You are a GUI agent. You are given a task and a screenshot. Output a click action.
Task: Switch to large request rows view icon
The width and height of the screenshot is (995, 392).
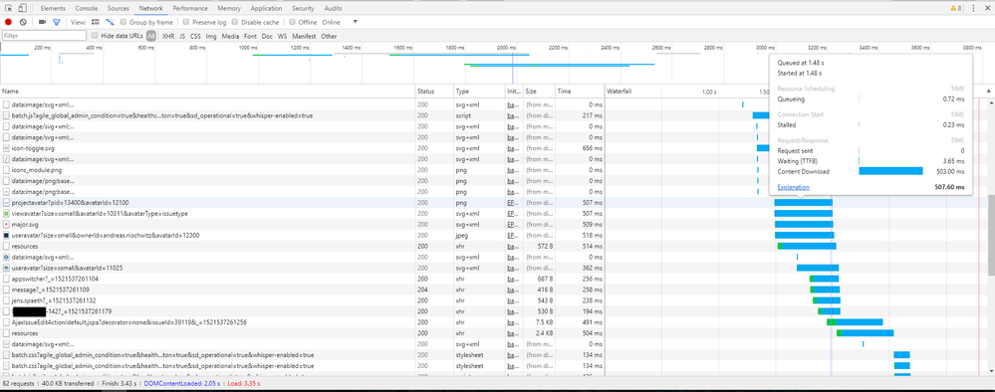pos(96,22)
